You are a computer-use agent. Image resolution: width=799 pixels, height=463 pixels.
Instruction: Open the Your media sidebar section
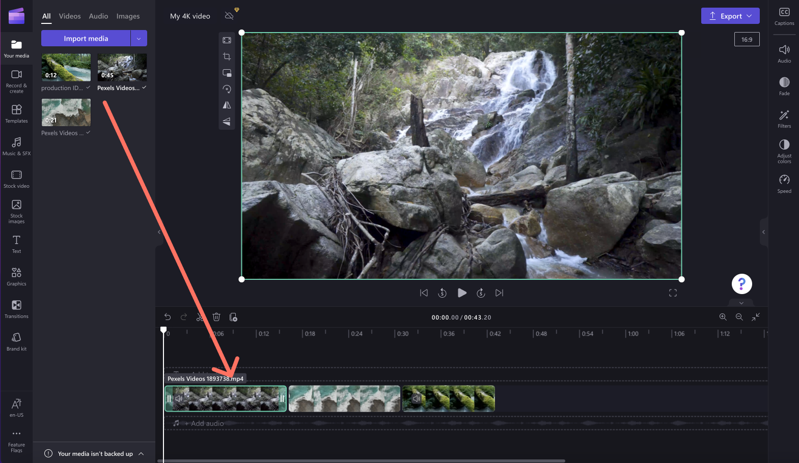[16, 49]
